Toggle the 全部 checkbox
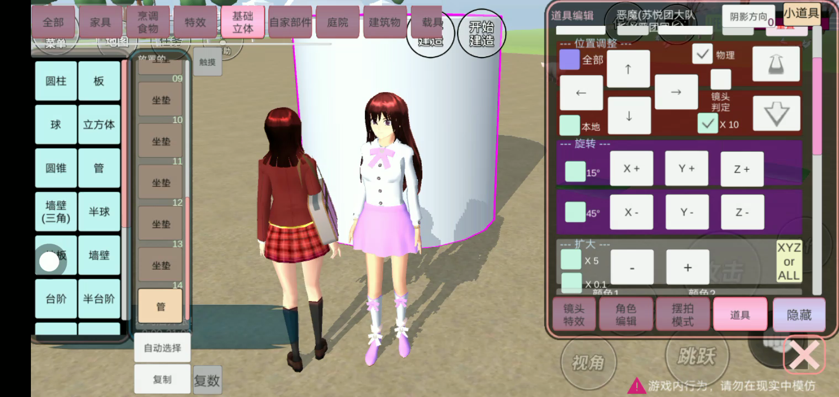The width and height of the screenshot is (839, 397). 570,60
